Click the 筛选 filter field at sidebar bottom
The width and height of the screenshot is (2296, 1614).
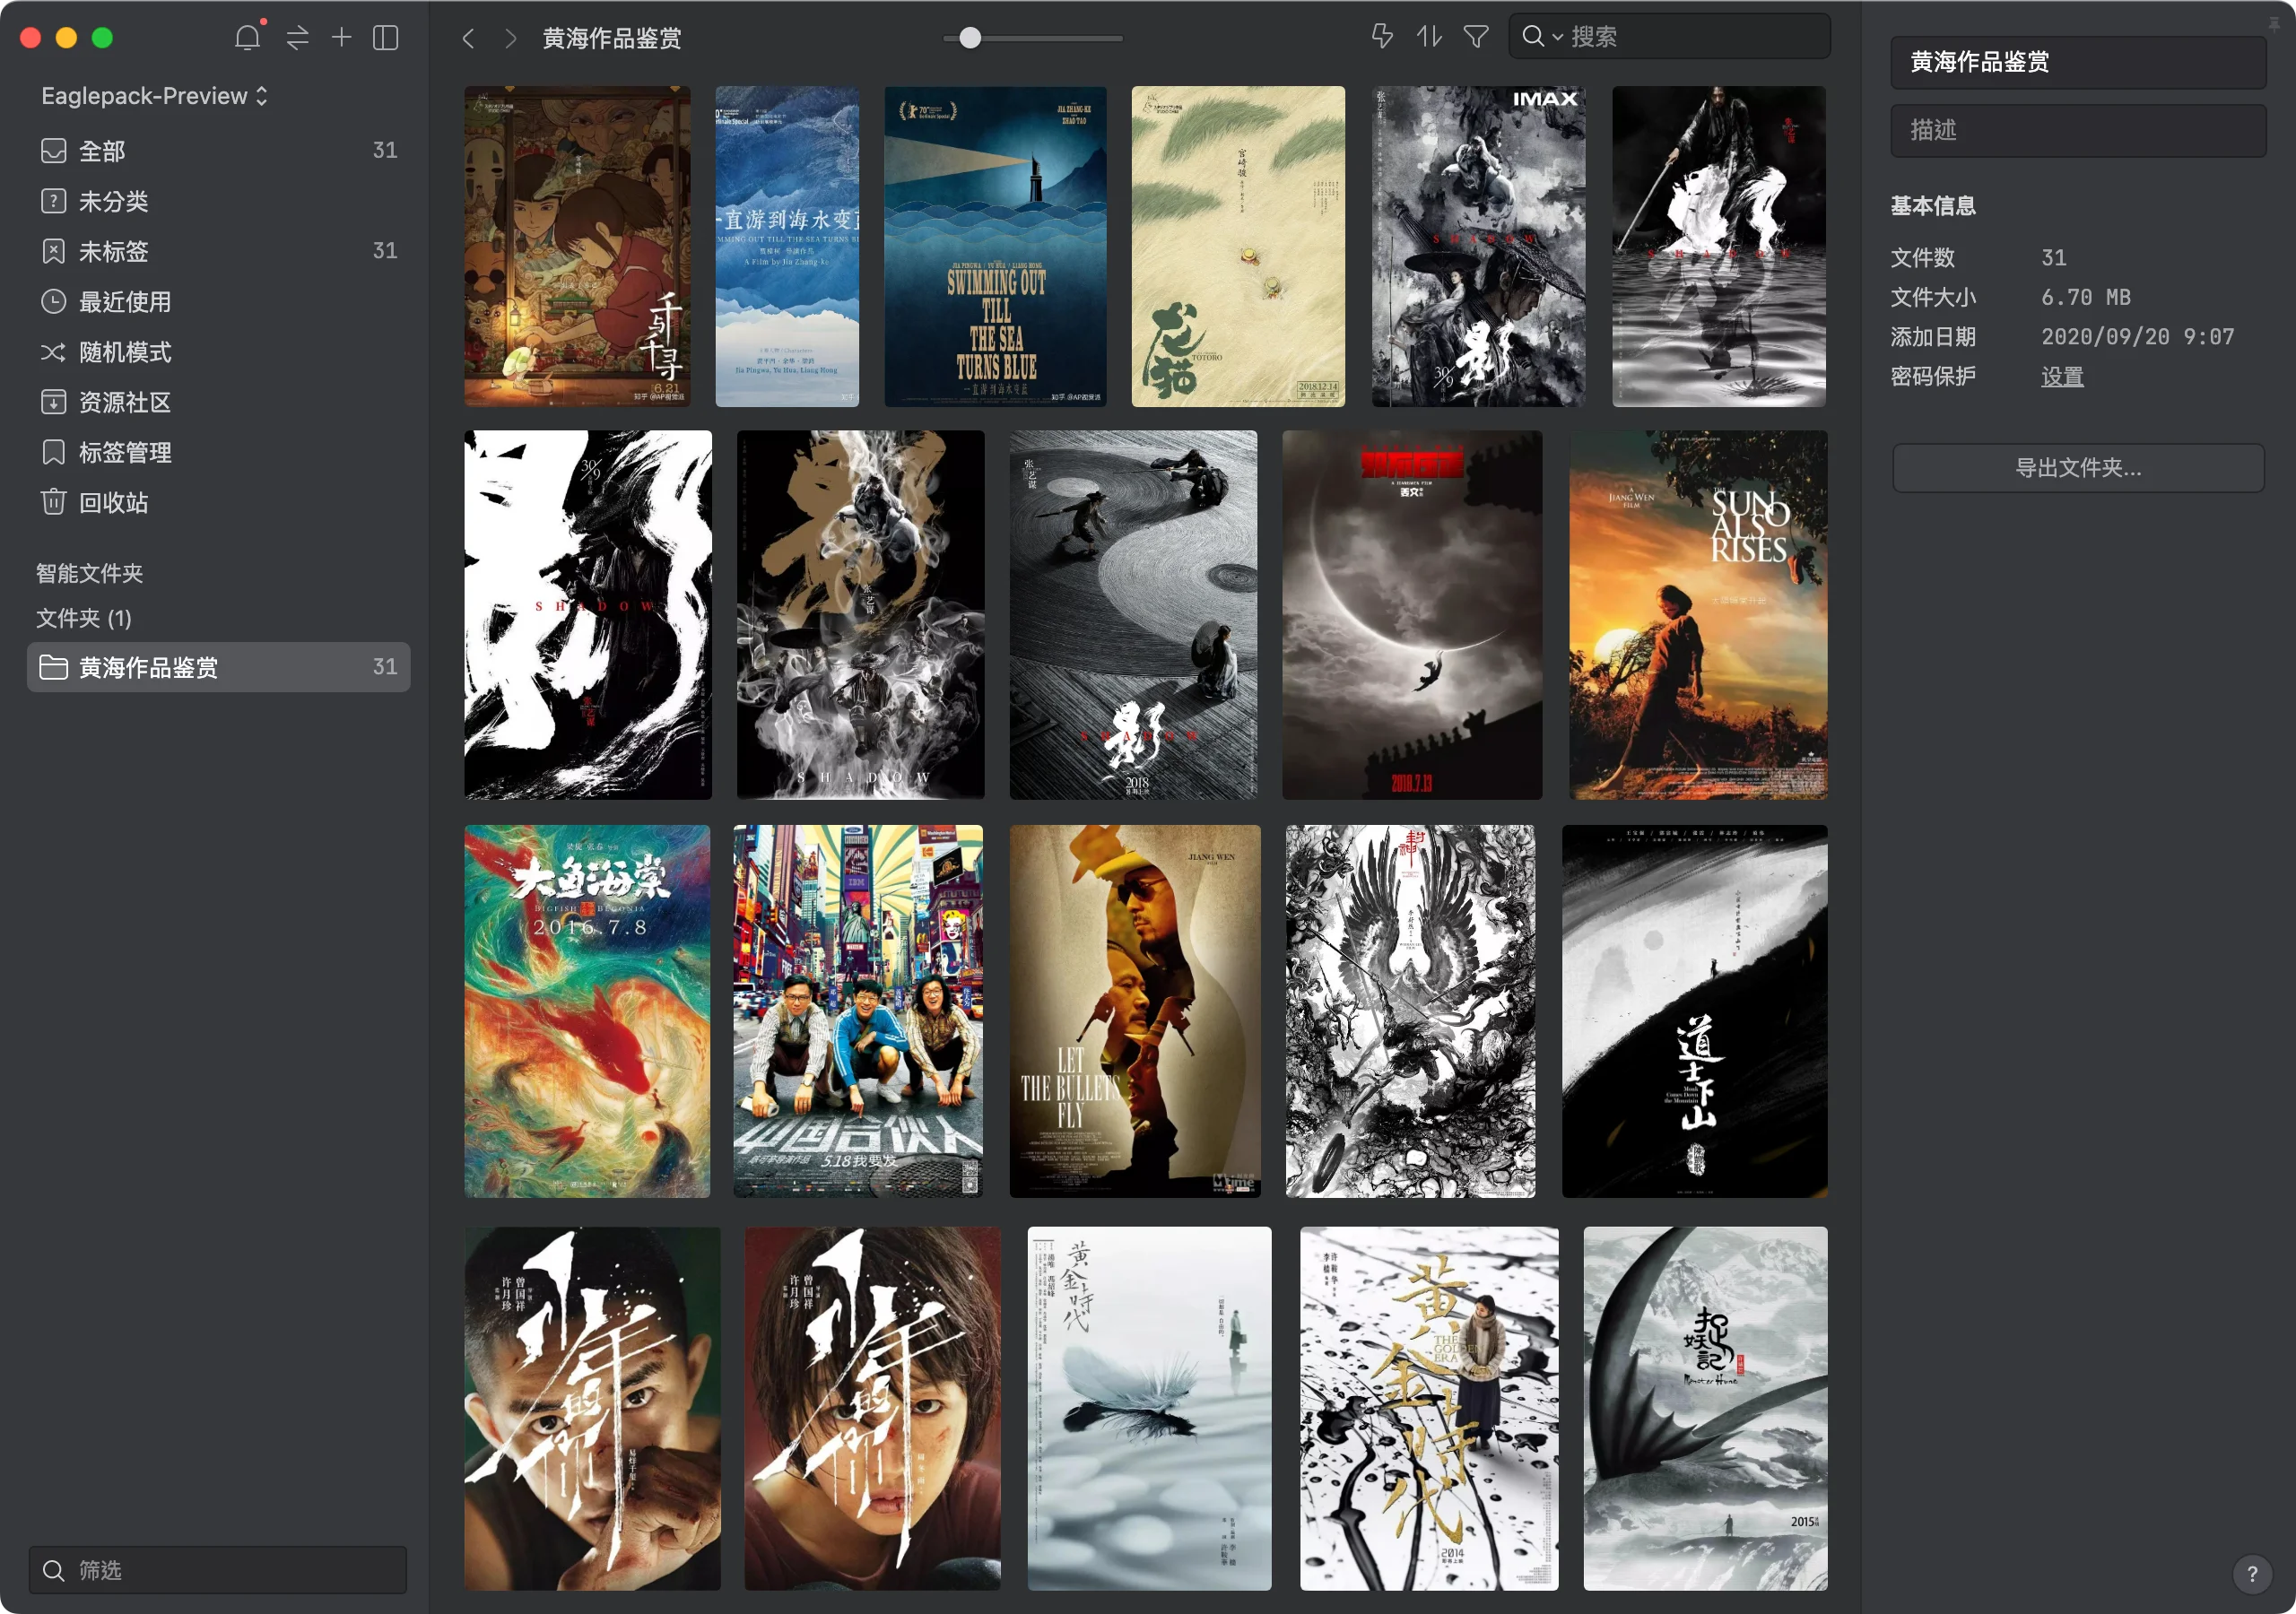tap(218, 1570)
